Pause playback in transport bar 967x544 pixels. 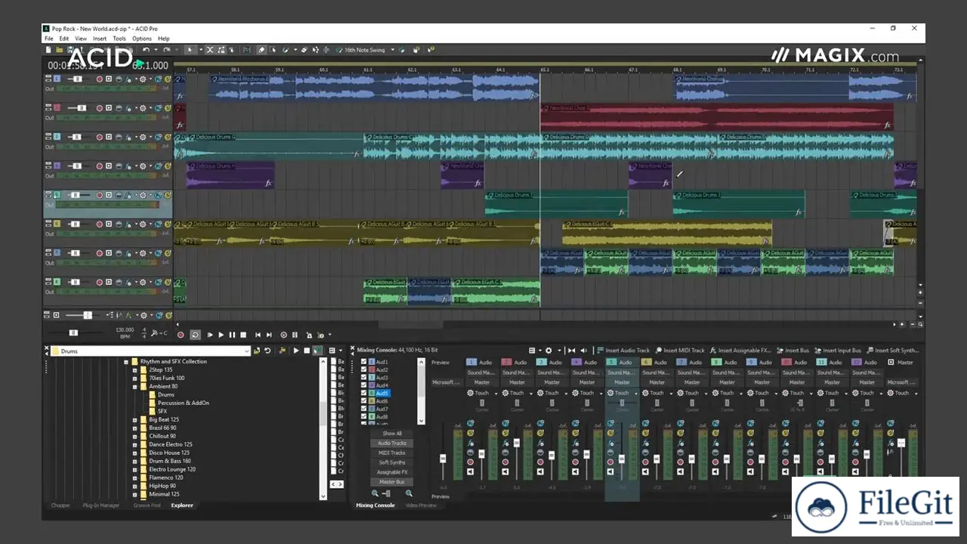(x=232, y=335)
